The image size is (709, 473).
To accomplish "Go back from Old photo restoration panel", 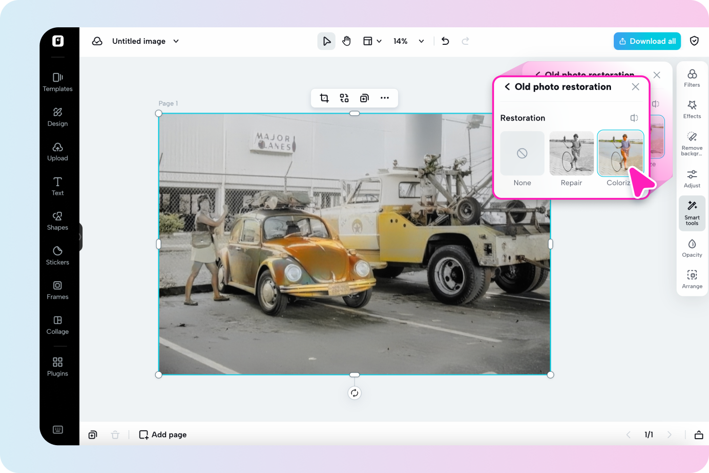I will (507, 87).
